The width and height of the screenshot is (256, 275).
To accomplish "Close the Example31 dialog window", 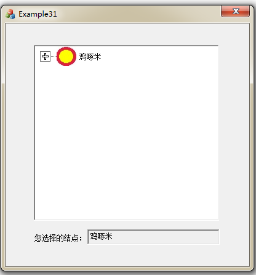I will pyautogui.click(x=235, y=11).
